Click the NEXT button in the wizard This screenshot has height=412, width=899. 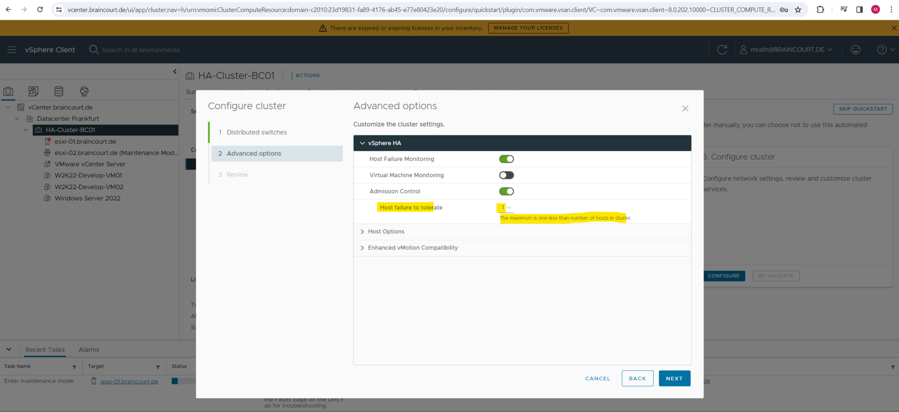(x=674, y=378)
